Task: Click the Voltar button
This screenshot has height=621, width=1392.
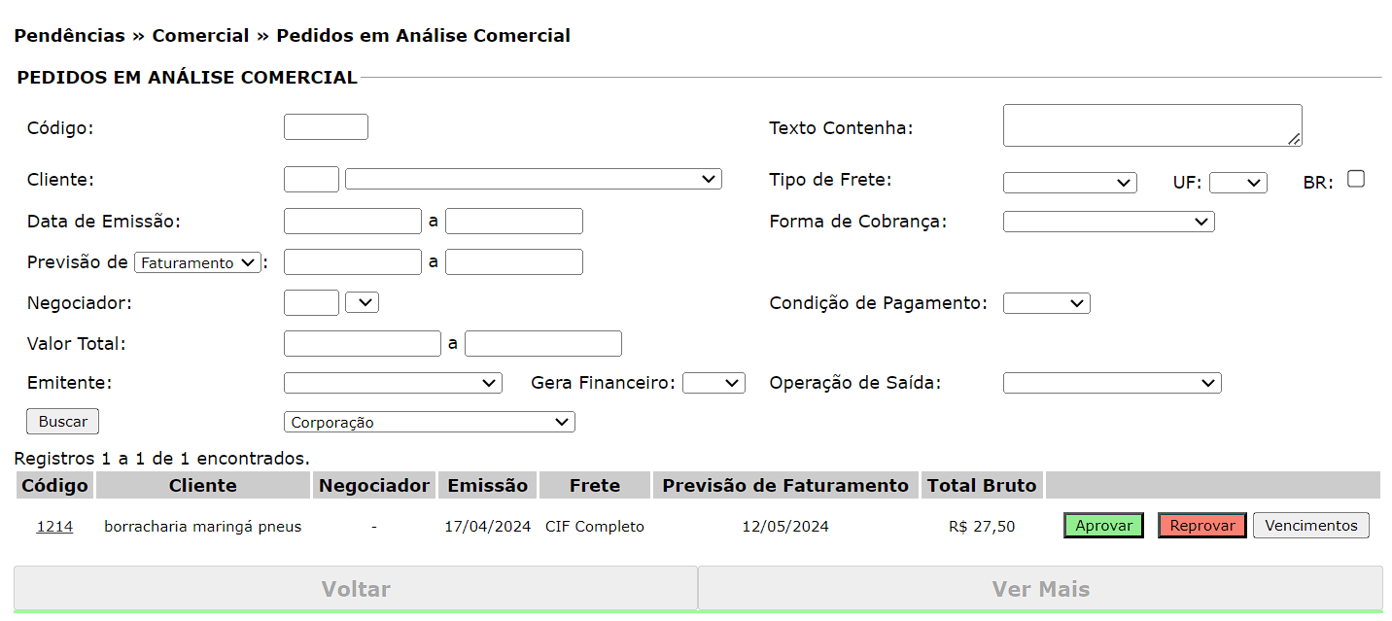Action: pos(356,589)
